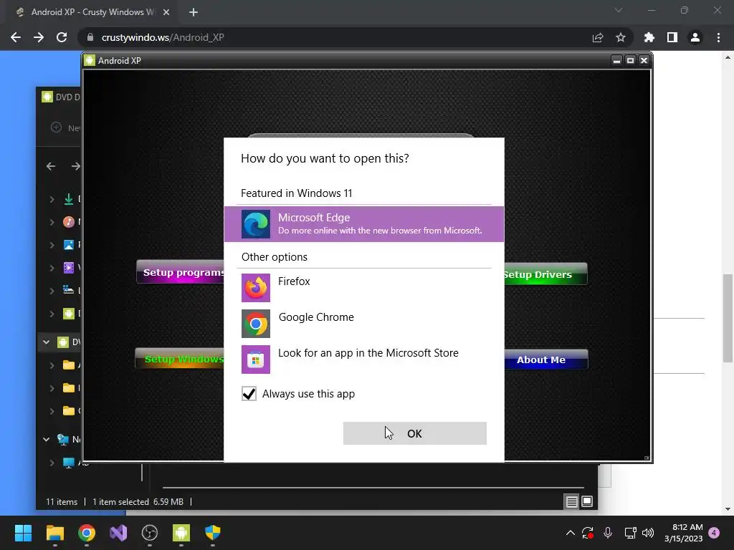The height and width of the screenshot is (550, 734).
Task: Open the clock showing 8:12 AM
Action: 683,533
